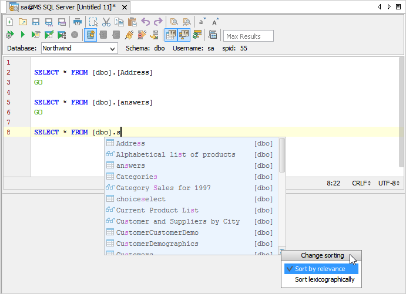The height and width of the screenshot is (294, 406).
Task: Open the Find and Replace icon
Action: [x=187, y=22]
